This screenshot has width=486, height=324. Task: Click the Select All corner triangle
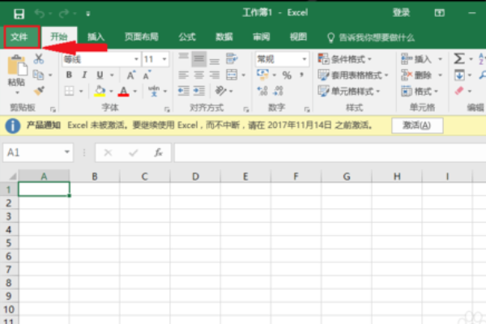pyautogui.click(x=12, y=177)
